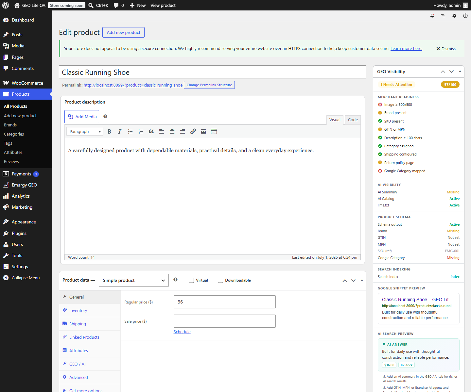Screen dimensions: 471x392
Task: Insert or edit link icon
Action: tap(193, 131)
